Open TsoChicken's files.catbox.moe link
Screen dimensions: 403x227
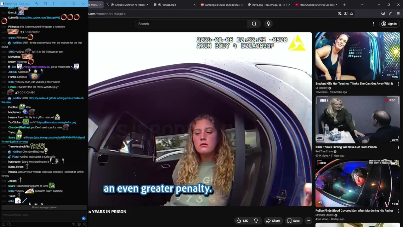(56, 122)
